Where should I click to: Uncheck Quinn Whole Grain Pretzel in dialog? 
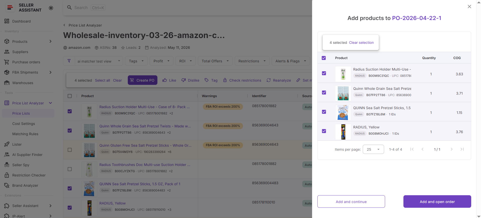click(324, 92)
